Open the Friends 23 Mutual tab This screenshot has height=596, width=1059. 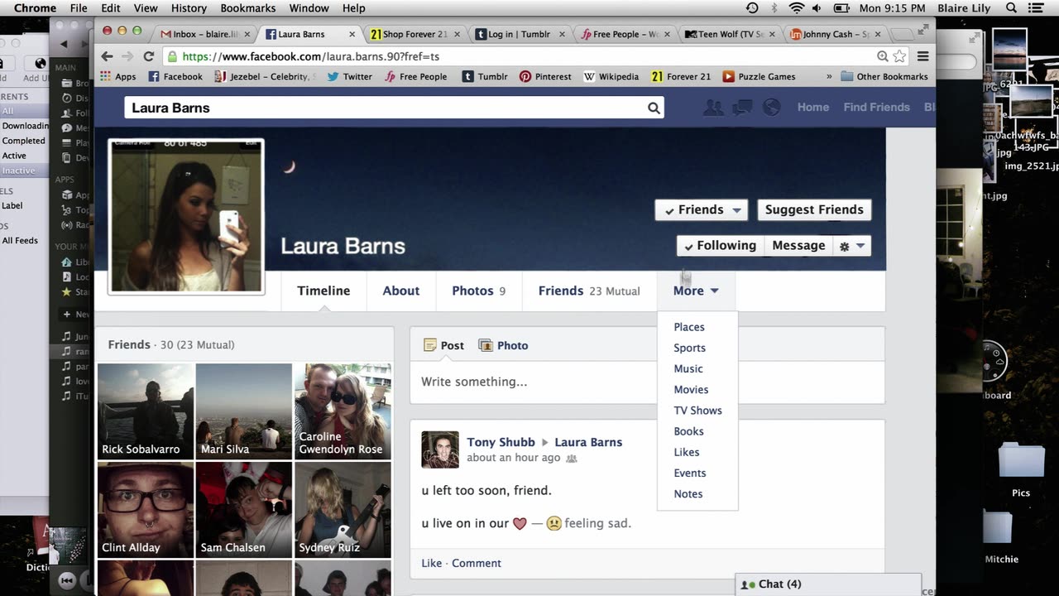[x=589, y=291]
